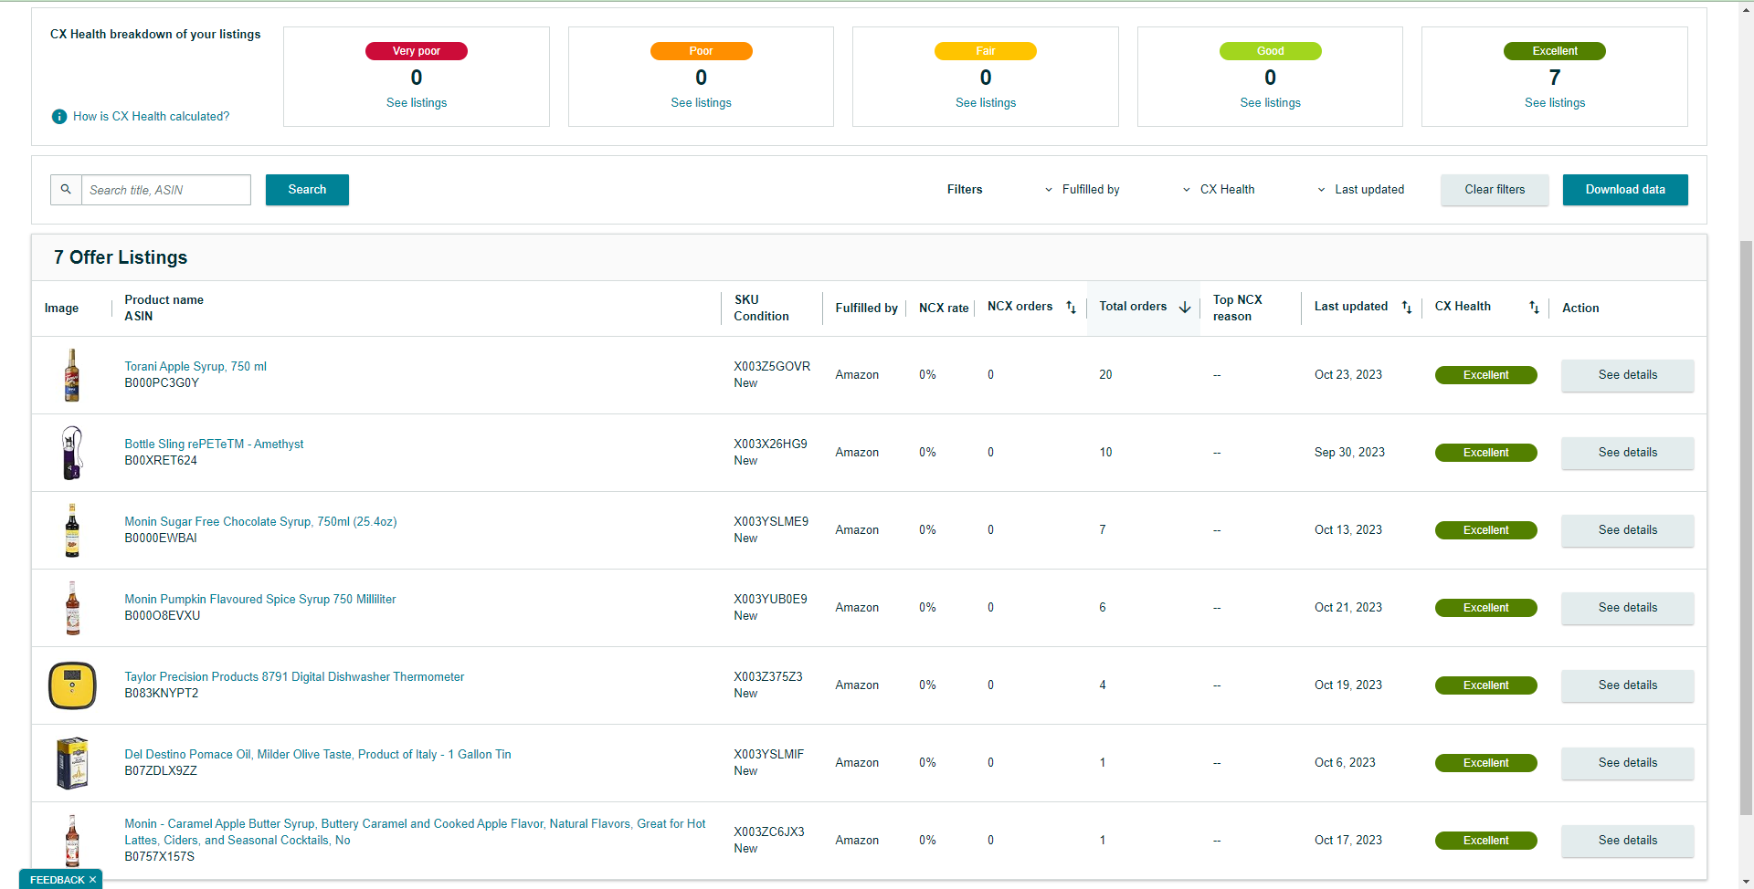Open See listings under Excellent
The width and height of the screenshot is (1754, 889).
point(1555,103)
